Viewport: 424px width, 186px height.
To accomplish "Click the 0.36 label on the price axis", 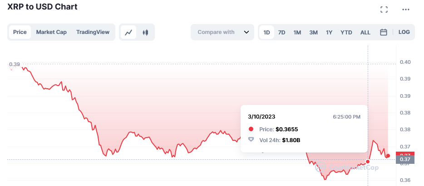I will click(x=405, y=180).
